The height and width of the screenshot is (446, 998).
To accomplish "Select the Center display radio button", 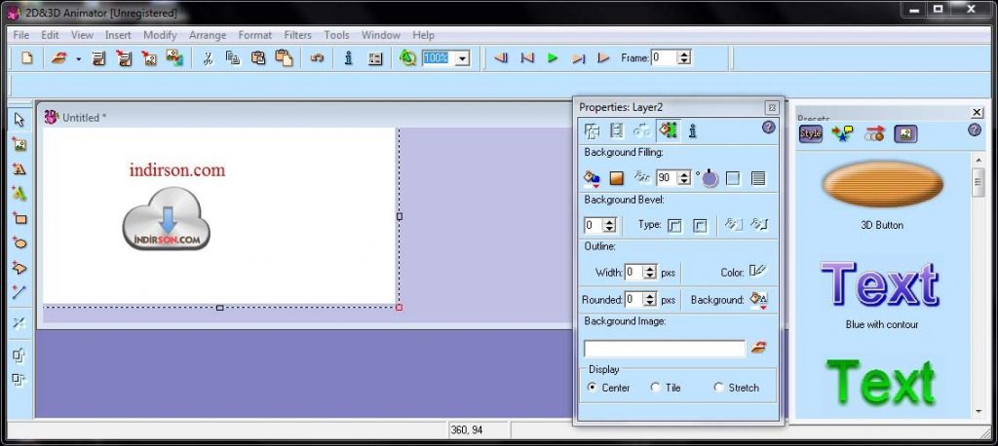I will click(x=592, y=387).
